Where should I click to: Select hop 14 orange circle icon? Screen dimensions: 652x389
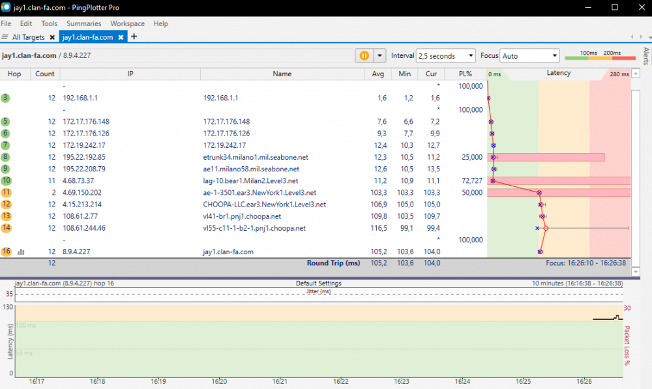(6, 228)
